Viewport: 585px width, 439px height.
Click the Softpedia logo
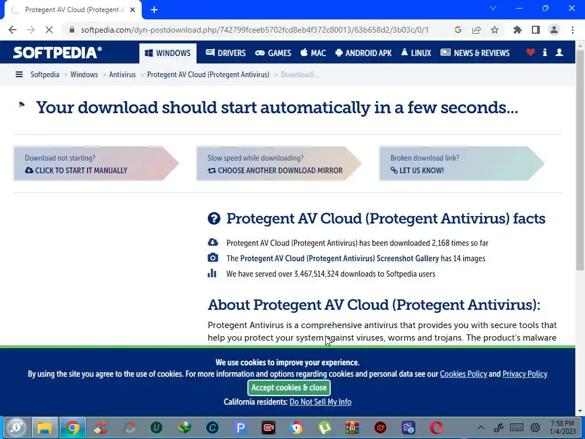click(57, 53)
